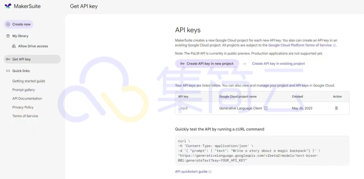Viewport: 364px width, 179px height.
Task: Click Google Cloud project name column header
Action: 238,96
